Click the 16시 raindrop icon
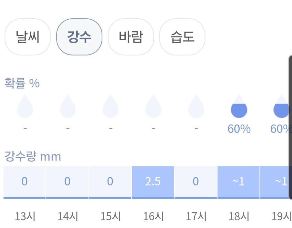Image resolution: width=292 pixels, height=228 pixels. click(153, 107)
